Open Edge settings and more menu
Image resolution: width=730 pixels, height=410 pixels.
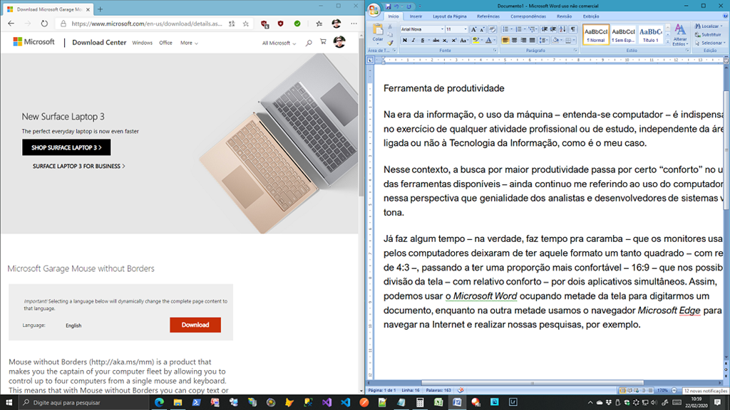[x=354, y=23]
